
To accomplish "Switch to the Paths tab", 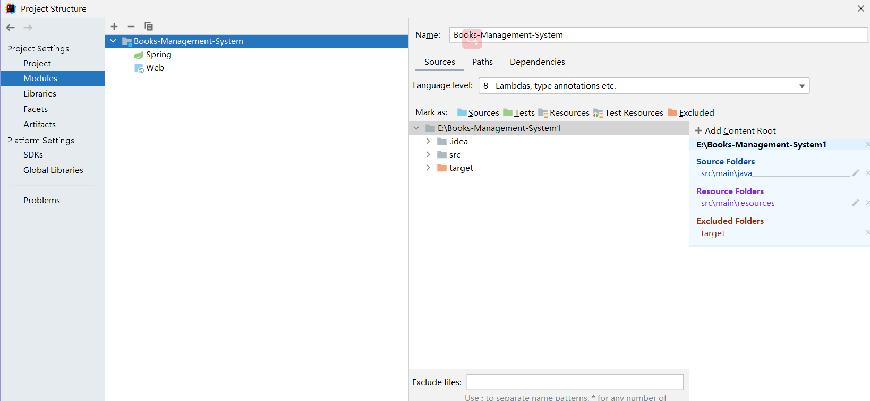I will 482,62.
